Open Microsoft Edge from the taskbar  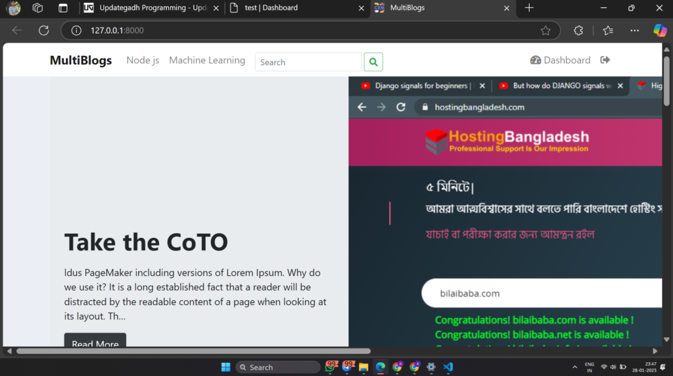[x=381, y=367]
